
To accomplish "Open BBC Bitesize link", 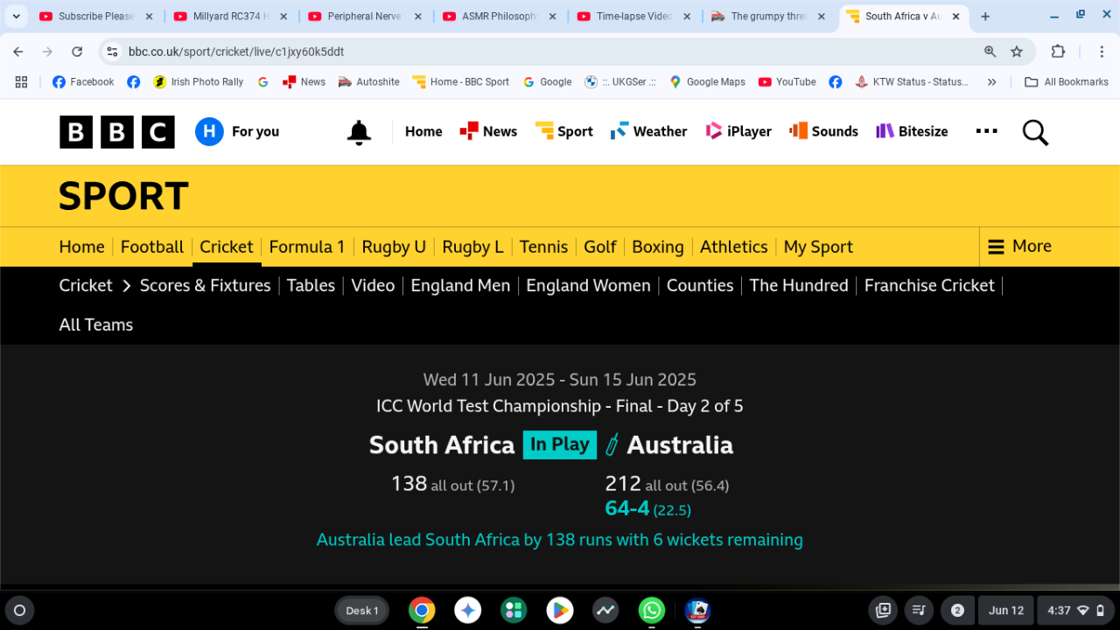I will pyautogui.click(x=912, y=131).
